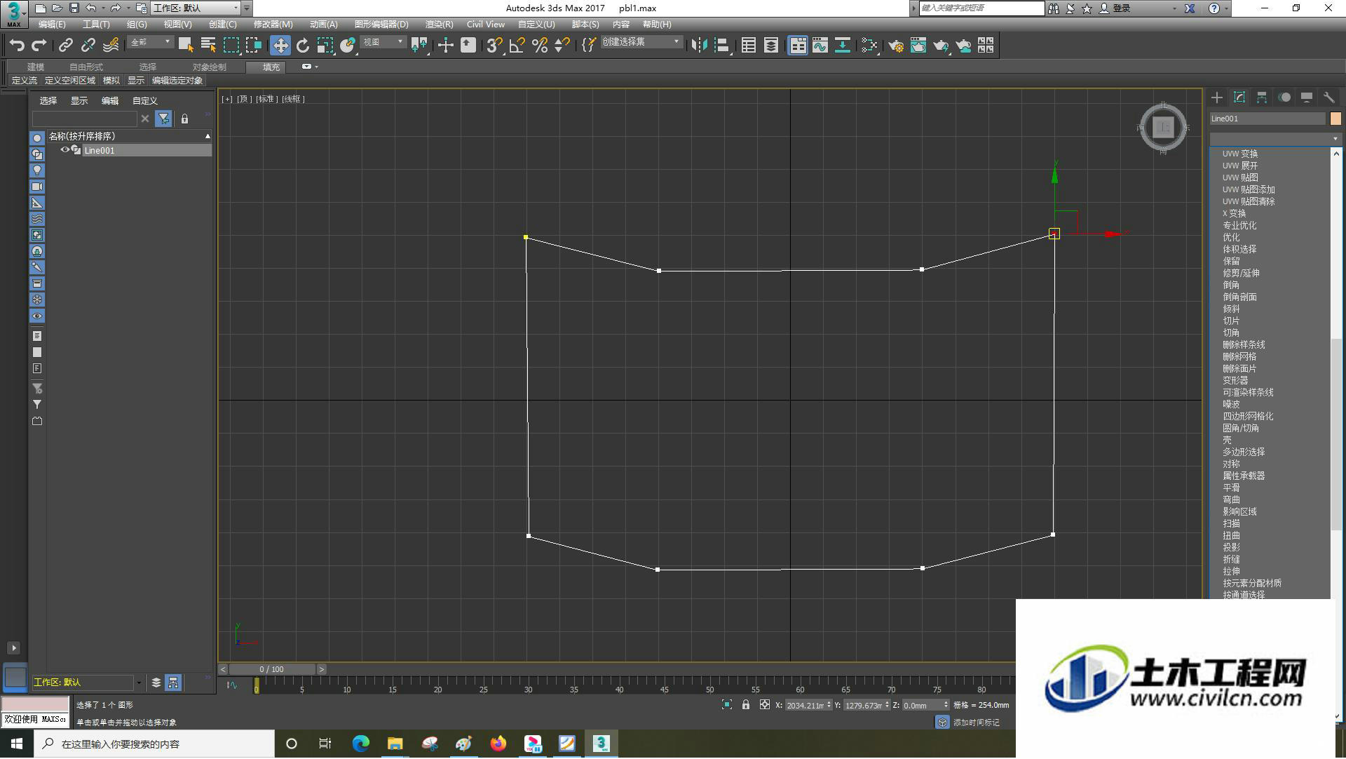Activate the Select and Move tool
This screenshot has width=1346, height=759.
pos(280,46)
